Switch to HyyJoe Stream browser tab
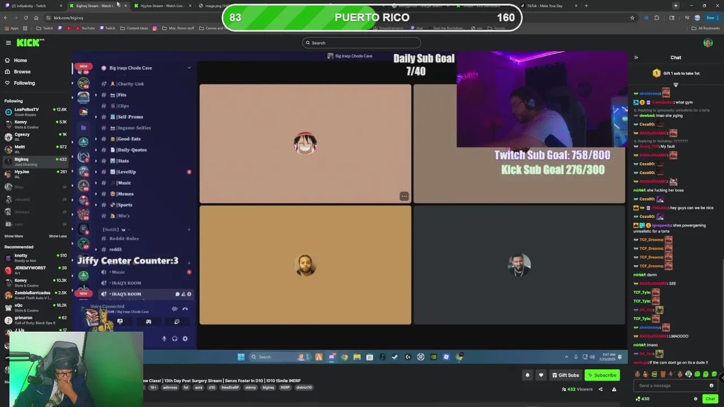724x407 pixels. point(162,6)
